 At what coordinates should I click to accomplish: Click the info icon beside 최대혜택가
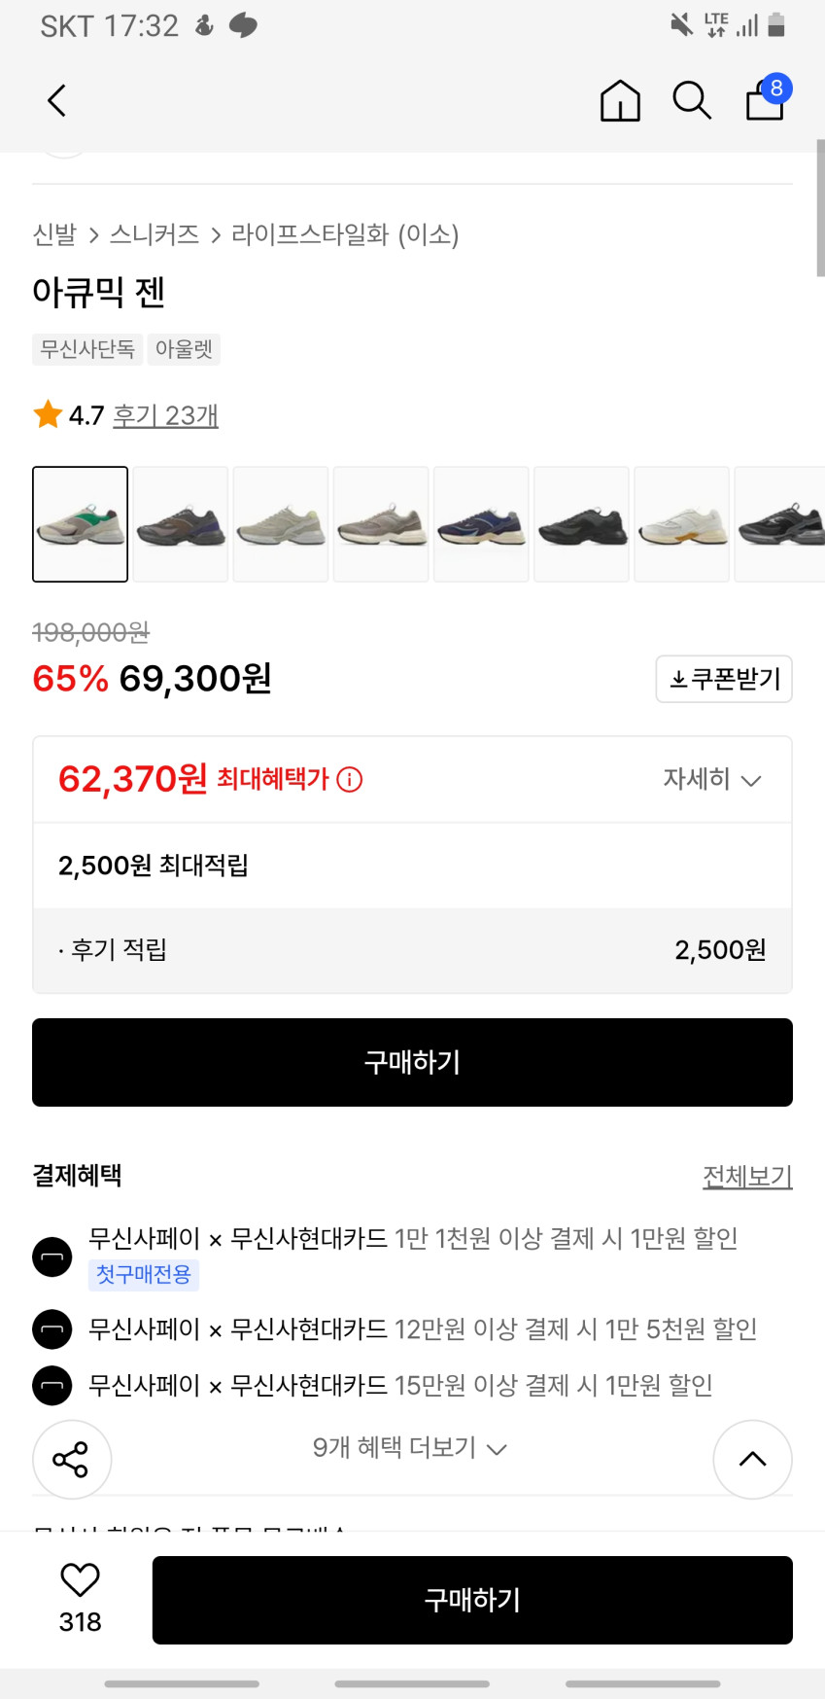(x=350, y=780)
